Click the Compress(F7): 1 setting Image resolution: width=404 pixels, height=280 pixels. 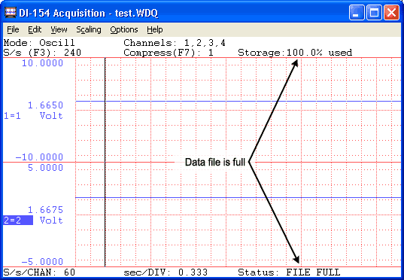[x=169, y=53]
